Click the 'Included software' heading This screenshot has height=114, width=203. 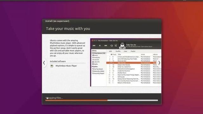[x=58, y=61]
